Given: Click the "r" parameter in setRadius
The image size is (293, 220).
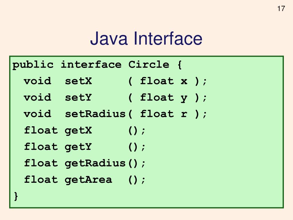Looking at the screenshot, I should [184, 114].
